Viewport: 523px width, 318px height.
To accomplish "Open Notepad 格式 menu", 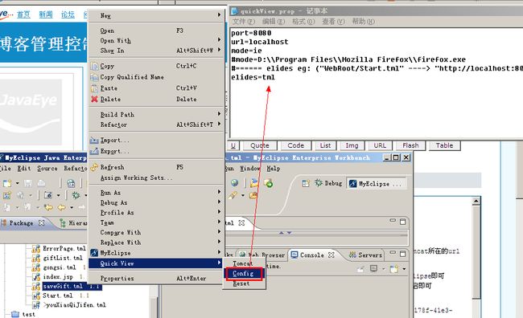I will [x=303, y=22].
